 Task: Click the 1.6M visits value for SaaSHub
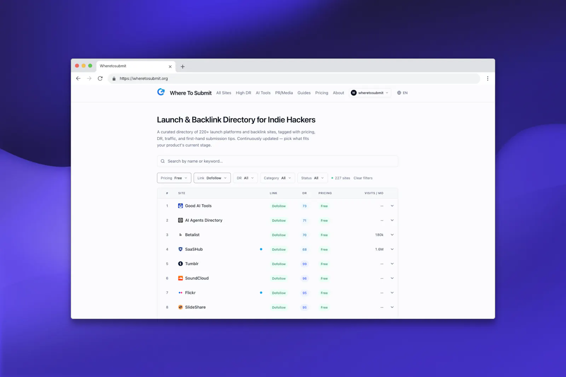coord(379,249)
